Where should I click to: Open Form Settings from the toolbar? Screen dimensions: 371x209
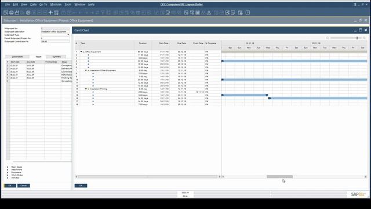coord(186,13)
